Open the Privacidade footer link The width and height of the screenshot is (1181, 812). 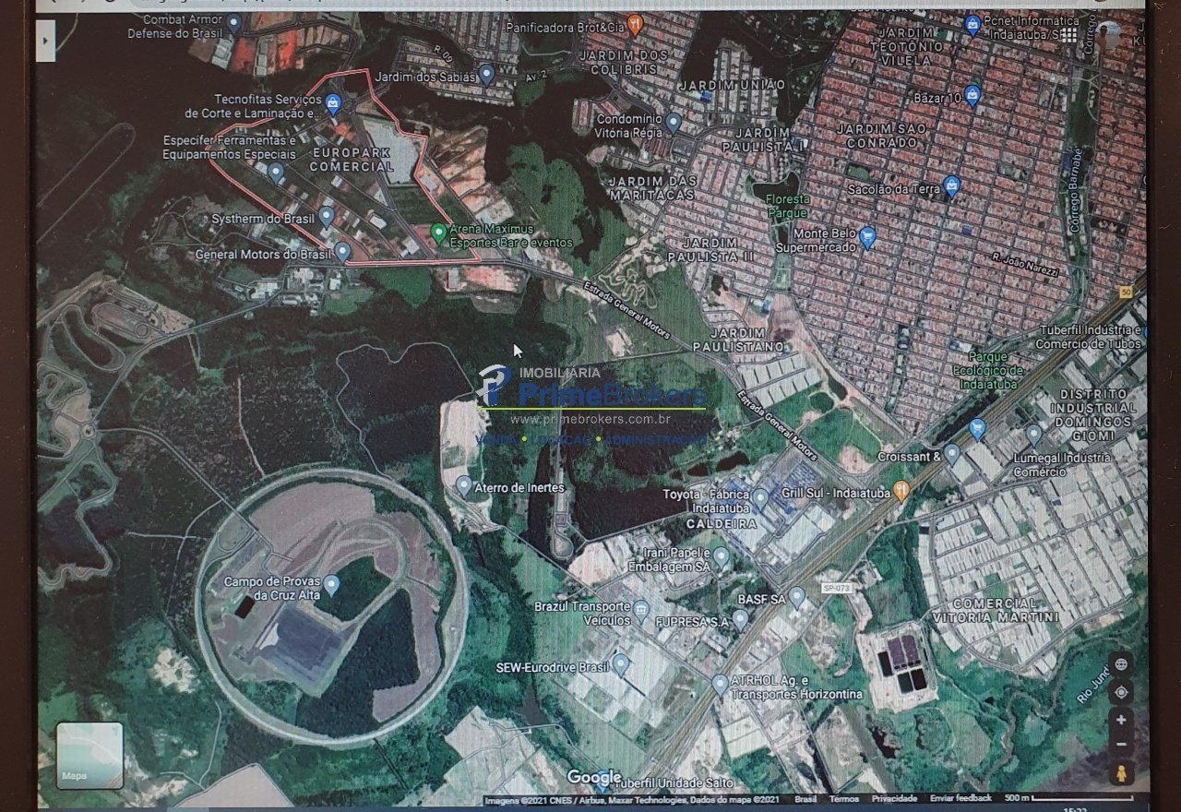coord(894,799)
